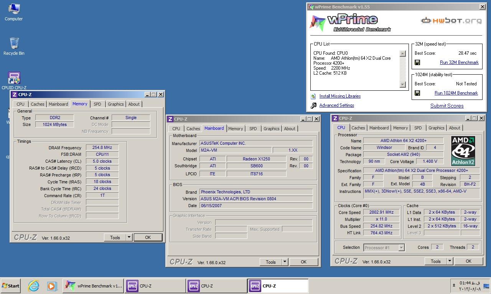Open the Computer desktop icon
Screen dimensions: 491x294
[14, 12]
